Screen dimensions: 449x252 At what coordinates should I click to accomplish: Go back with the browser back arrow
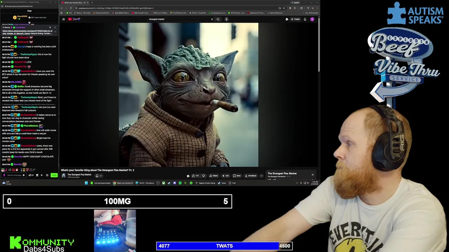point(62,8)
